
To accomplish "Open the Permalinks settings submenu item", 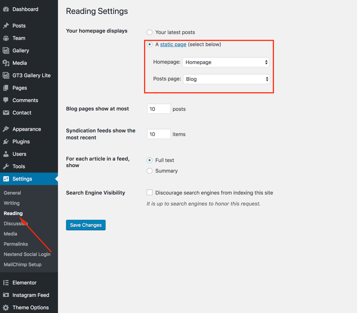I will (16, 244).
